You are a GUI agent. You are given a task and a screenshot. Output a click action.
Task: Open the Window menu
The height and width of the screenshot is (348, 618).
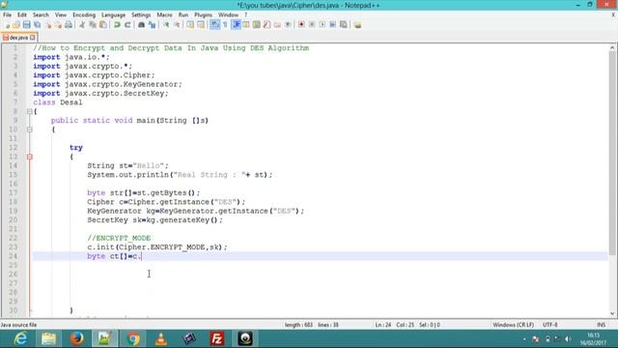click(x=228, y=15)
